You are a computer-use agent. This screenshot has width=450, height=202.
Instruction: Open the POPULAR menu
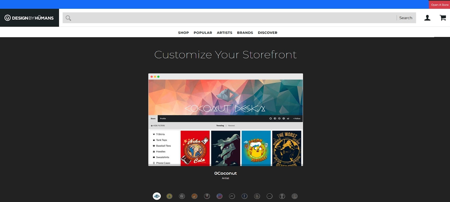point(203,33)
